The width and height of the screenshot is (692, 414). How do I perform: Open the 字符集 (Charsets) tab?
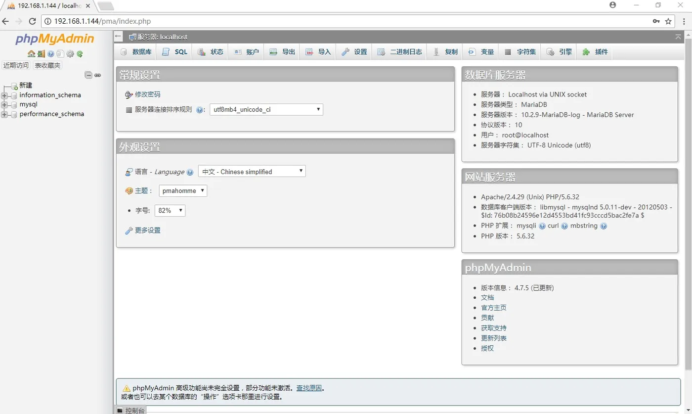pyautogui.click(x=520, y=52)
